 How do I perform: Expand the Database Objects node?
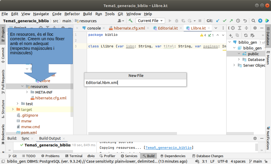(x=239, y=59)
